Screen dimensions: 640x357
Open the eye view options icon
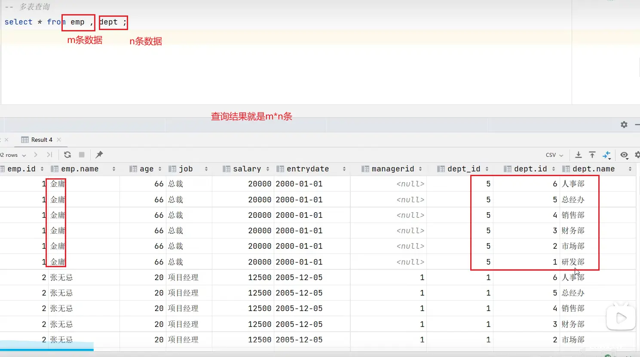[624, 155]
